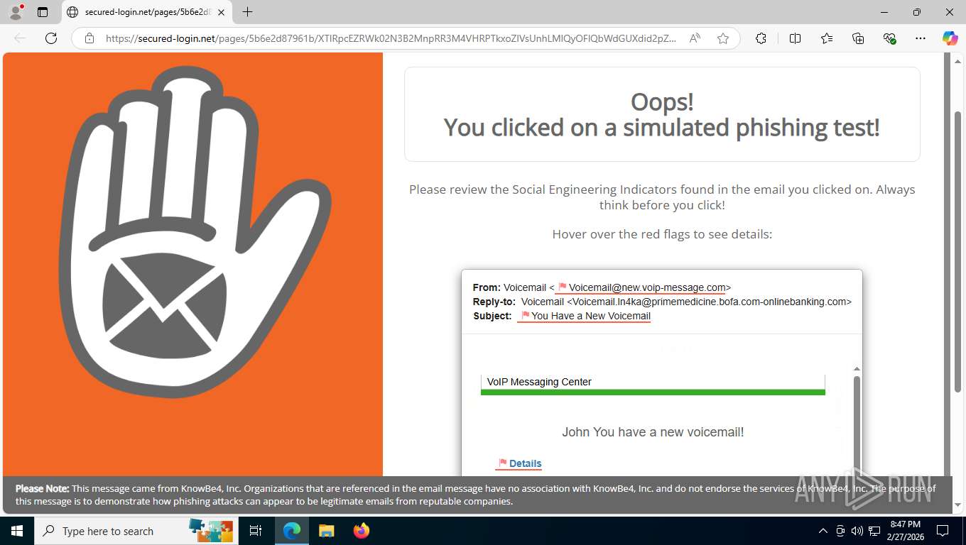
Task: Add this page to favorites
Action: pos(723,38)
